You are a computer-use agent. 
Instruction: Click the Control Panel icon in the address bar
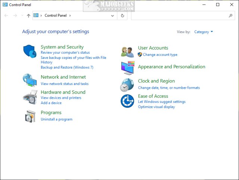click(x=36, y=15)
